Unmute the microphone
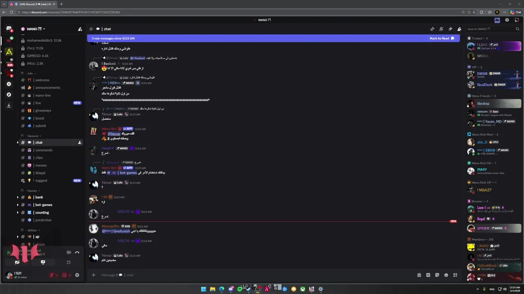Screen dimensions: 524x294 point(51,275)
